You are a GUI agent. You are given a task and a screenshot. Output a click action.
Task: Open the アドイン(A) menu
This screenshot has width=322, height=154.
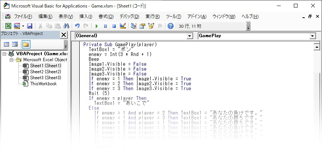click(x=197, y=17)
